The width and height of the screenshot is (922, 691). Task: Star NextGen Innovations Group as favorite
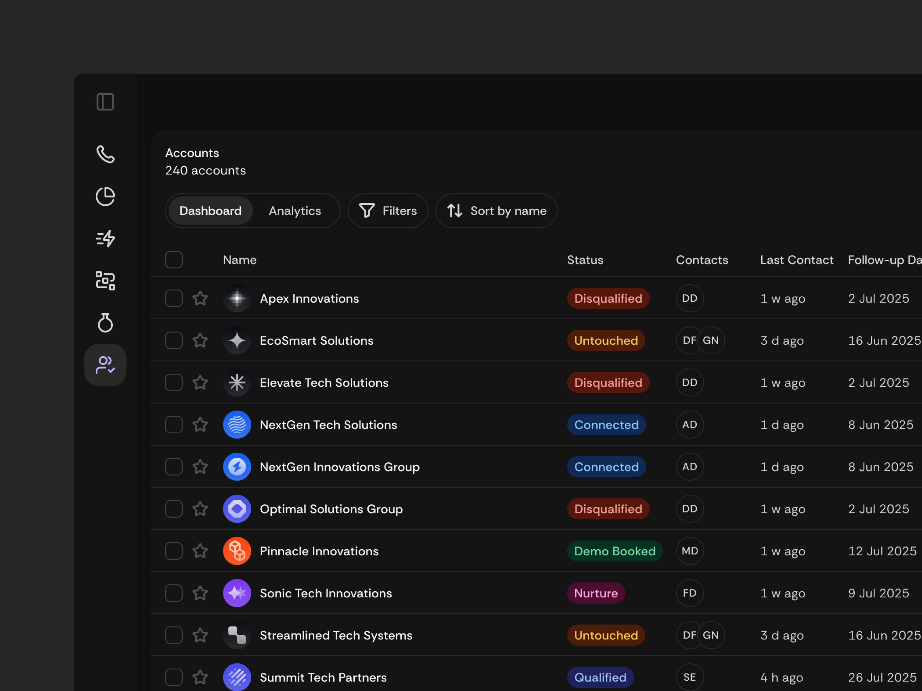[200, 466]
